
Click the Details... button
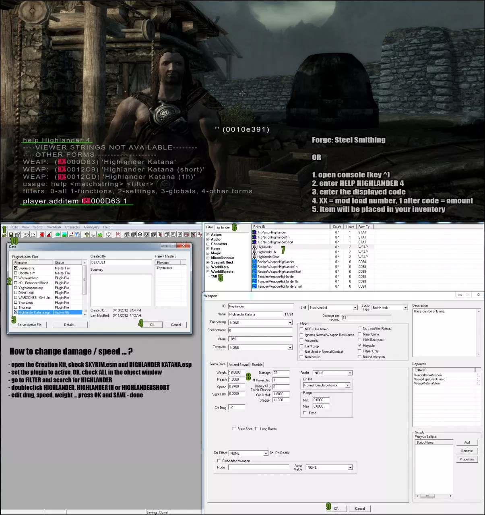[x=70, y=325]
